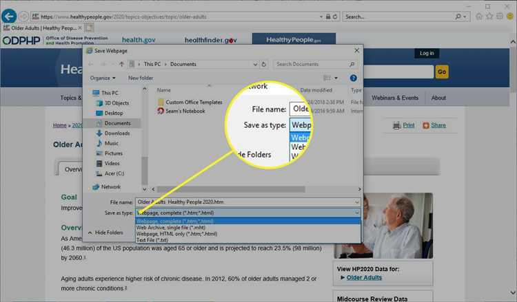Click the dialog back arrow
This screenshot has height=302, width=517.
(91, 64)
